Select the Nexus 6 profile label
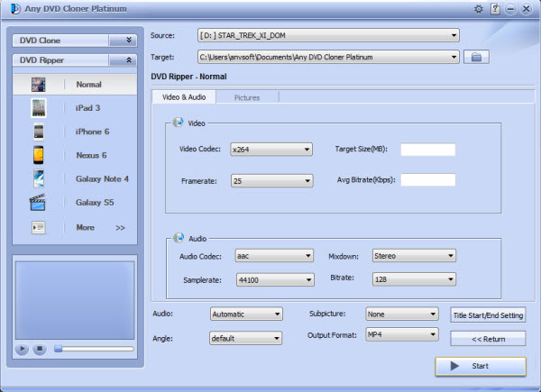 pyautogui.click(x=91, y=155)
